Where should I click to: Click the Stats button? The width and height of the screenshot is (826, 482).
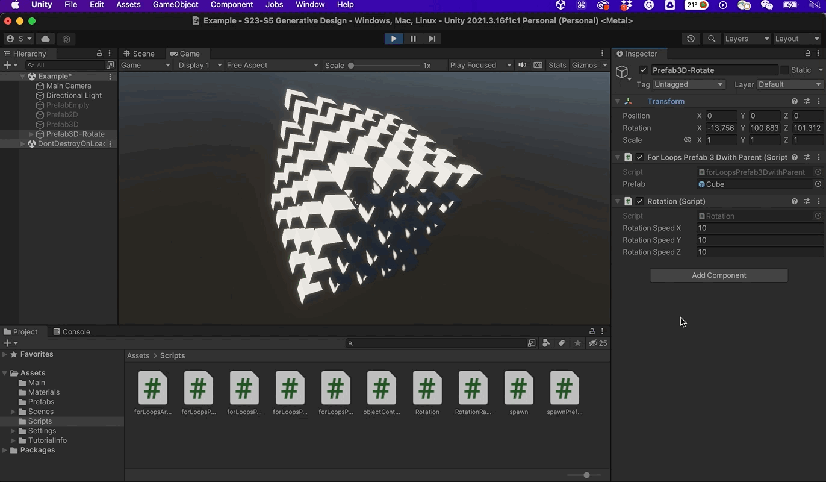[557, 65]
